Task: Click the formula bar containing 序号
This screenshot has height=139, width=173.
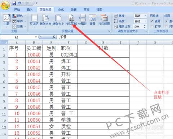Action: (115, 37)
